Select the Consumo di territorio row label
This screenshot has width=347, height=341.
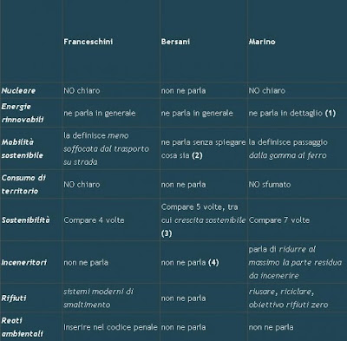tap(23, 184)
